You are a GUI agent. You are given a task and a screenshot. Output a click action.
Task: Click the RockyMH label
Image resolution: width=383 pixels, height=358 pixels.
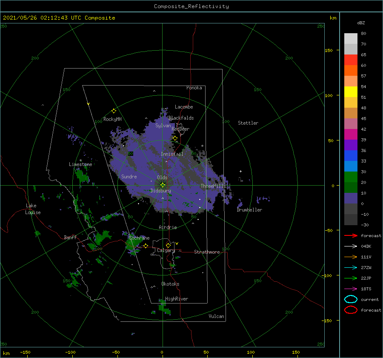(112, 119)
